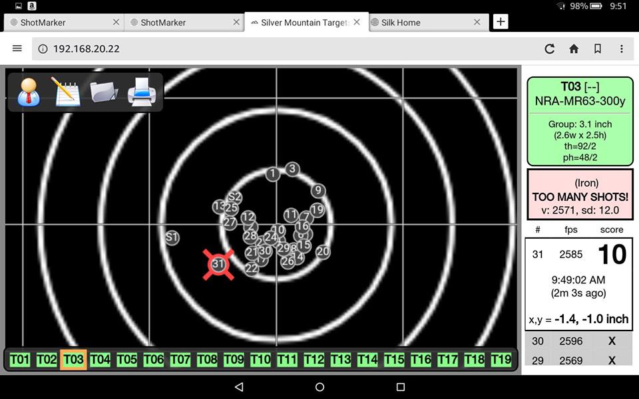Viewport: 639px width, 399px height.
Task: Click shot marker 20 on target
Action: coord(323,251)
